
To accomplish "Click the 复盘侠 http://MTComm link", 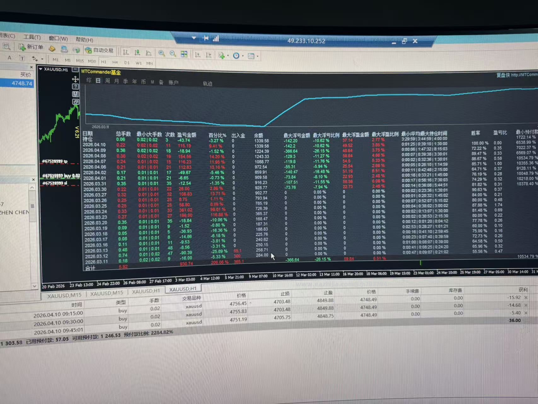I will click(x=517, y=75).
